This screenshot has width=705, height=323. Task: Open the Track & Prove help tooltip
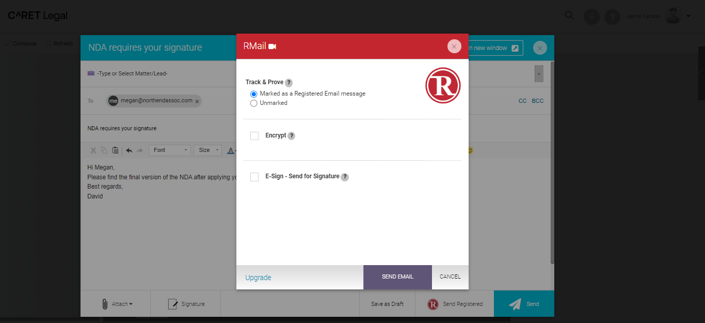coord(289,83)
